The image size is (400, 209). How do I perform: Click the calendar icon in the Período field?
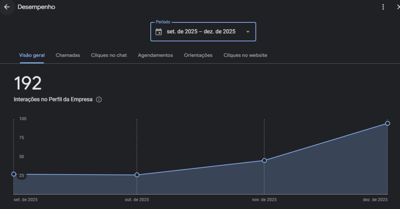pyautogui.click(x=159, y=32)
